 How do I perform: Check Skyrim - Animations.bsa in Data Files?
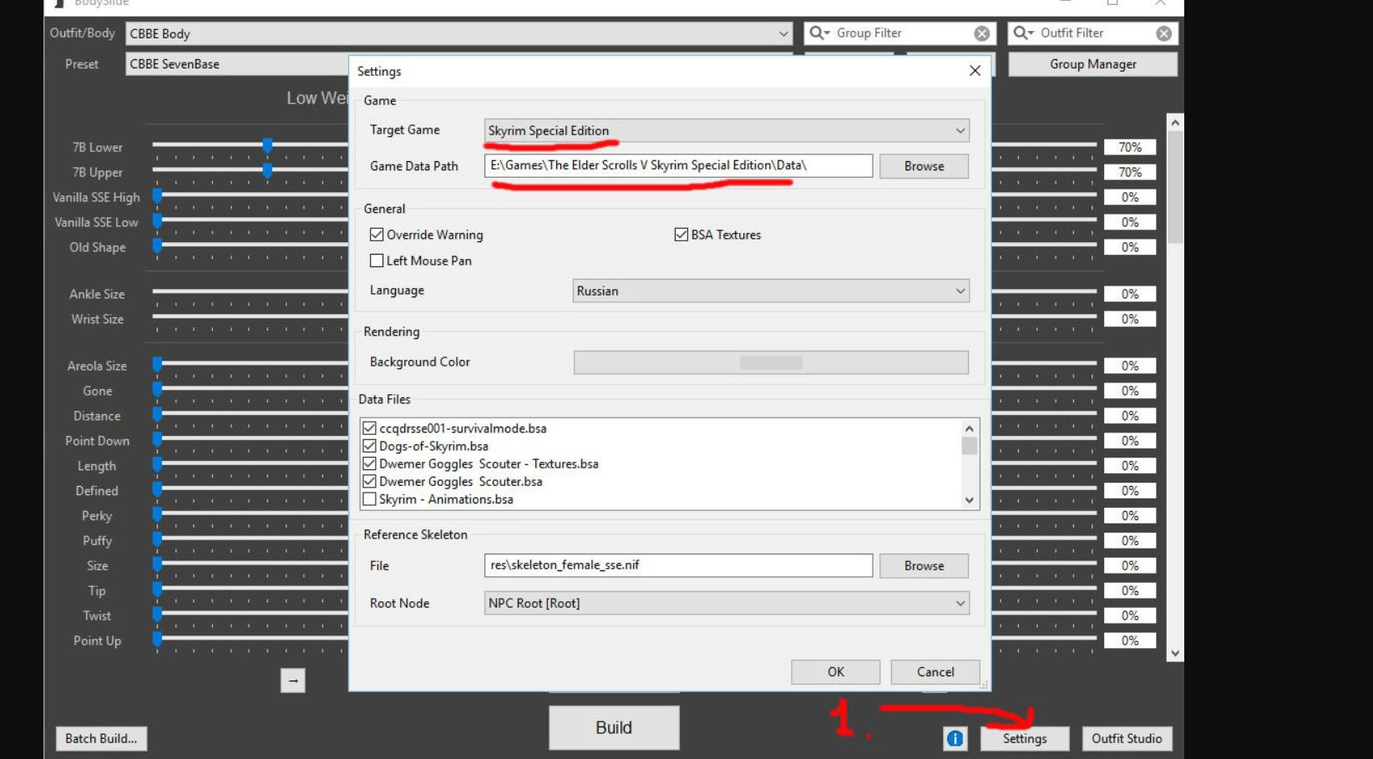(x=369, y=499)
